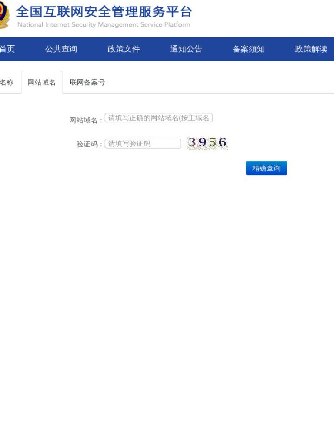Image resolution: width=334 pixels, height=446 pixels.
Task: Click the 精确查询 search button
Action: tap(267, 168)
